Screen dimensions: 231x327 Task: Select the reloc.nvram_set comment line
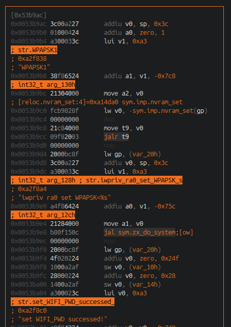pyautogui.click(x=97, y=102)
